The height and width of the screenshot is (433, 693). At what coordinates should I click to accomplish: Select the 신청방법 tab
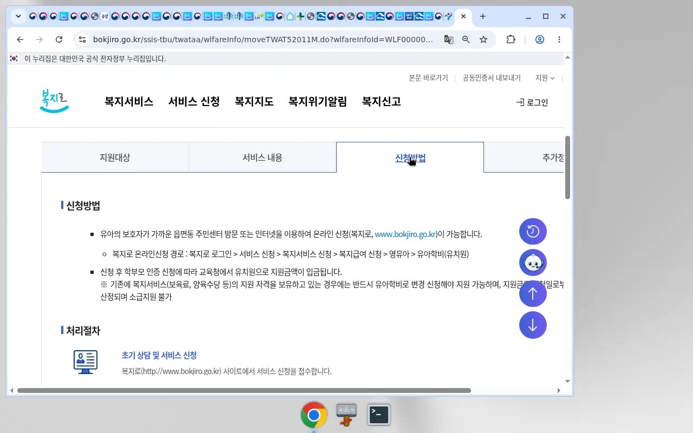pos(410,158)
